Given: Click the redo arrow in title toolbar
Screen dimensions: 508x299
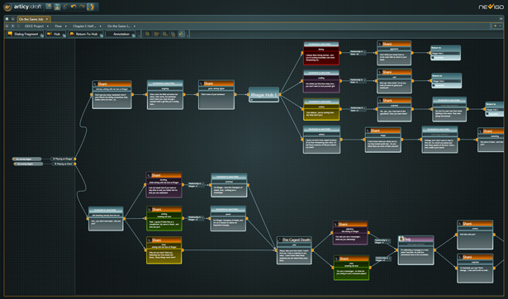Looking at the screenshot, I should 82,7.
